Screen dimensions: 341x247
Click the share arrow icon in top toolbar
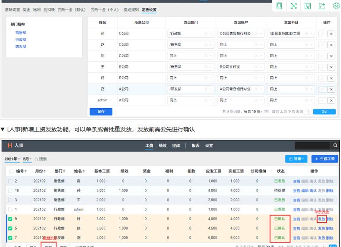click(322, 6)
